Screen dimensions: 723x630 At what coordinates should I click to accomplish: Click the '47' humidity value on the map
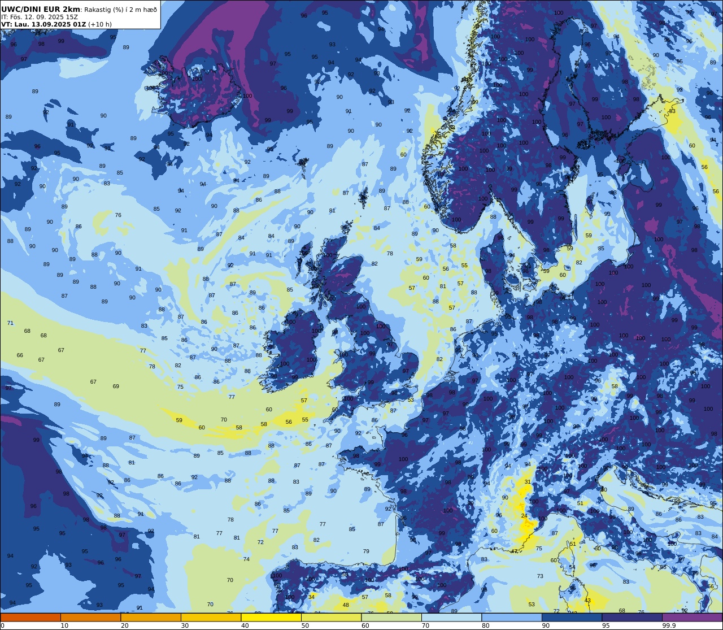514,551
